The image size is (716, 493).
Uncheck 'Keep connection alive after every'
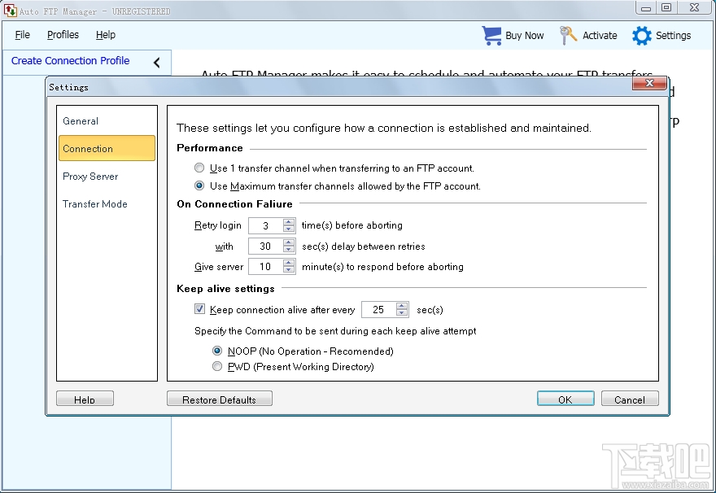click(x=199, y=308)
